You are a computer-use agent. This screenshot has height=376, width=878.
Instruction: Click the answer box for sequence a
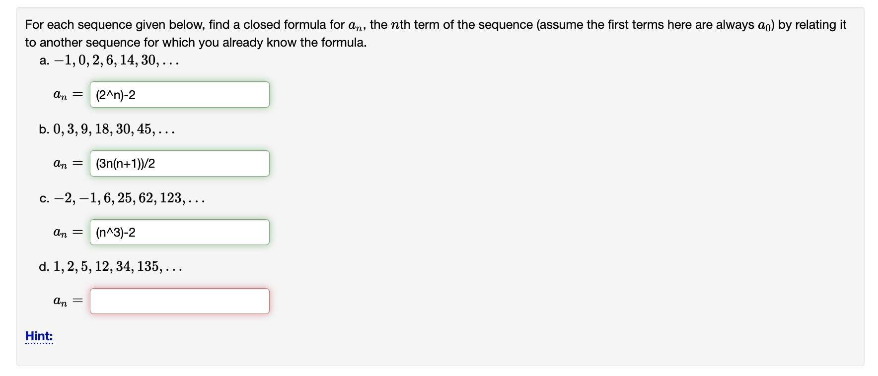179,94
